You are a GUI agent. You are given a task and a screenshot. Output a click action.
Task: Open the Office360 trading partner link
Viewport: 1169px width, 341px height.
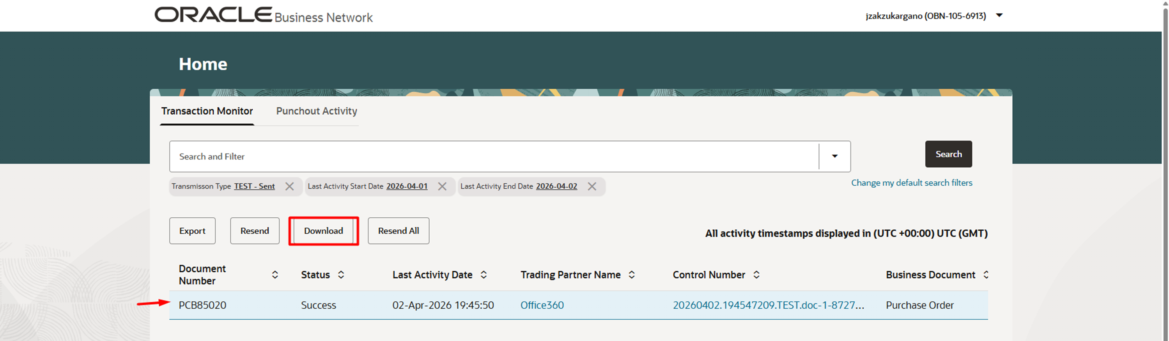(542, 305)
